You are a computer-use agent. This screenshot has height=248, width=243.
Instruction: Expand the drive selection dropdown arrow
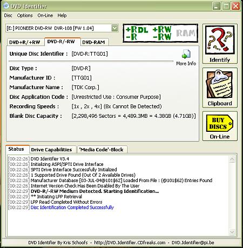click(x=114, y=28)
